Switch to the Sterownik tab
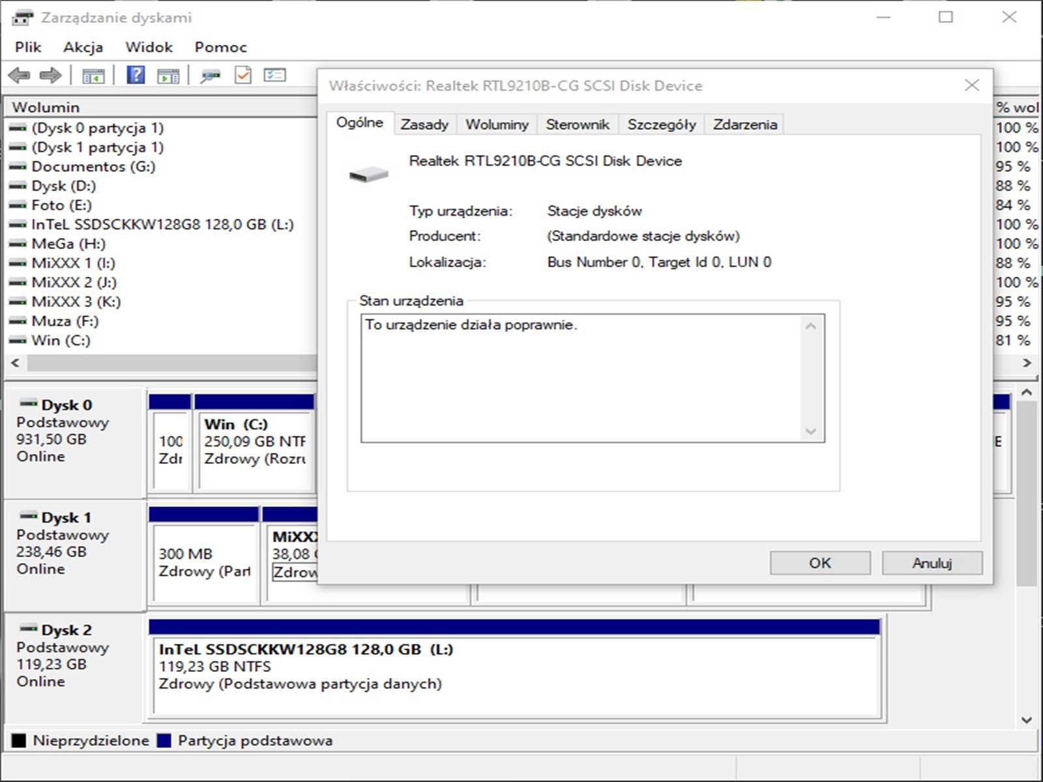Image resolution: width=1043 pixels, height=782 pixels. [578, 124]
